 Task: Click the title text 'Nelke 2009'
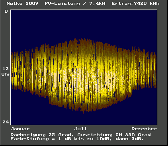click(22, 3)
